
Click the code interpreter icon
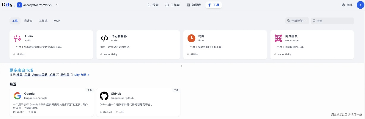pos(104,38)
